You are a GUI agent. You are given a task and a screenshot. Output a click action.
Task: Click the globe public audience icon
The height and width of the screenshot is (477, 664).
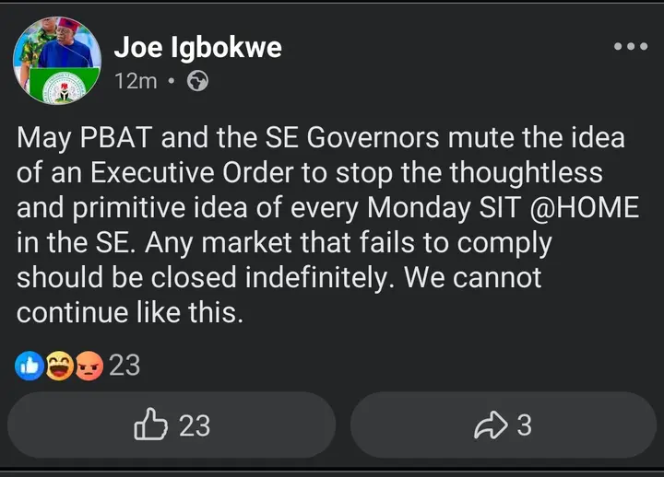coord(197,81)
